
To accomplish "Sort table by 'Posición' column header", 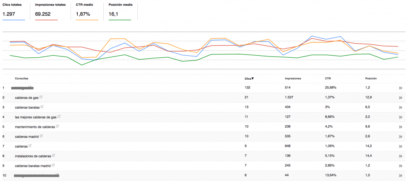I will 371,78.
